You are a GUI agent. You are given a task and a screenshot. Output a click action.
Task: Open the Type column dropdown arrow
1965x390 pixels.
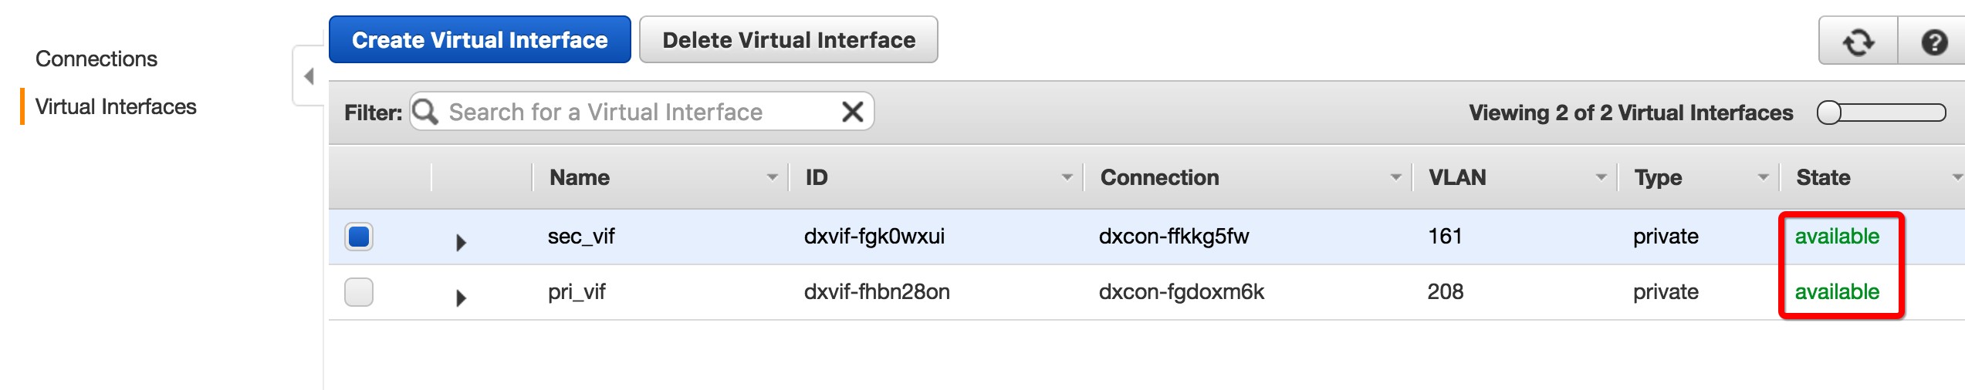1763,177
